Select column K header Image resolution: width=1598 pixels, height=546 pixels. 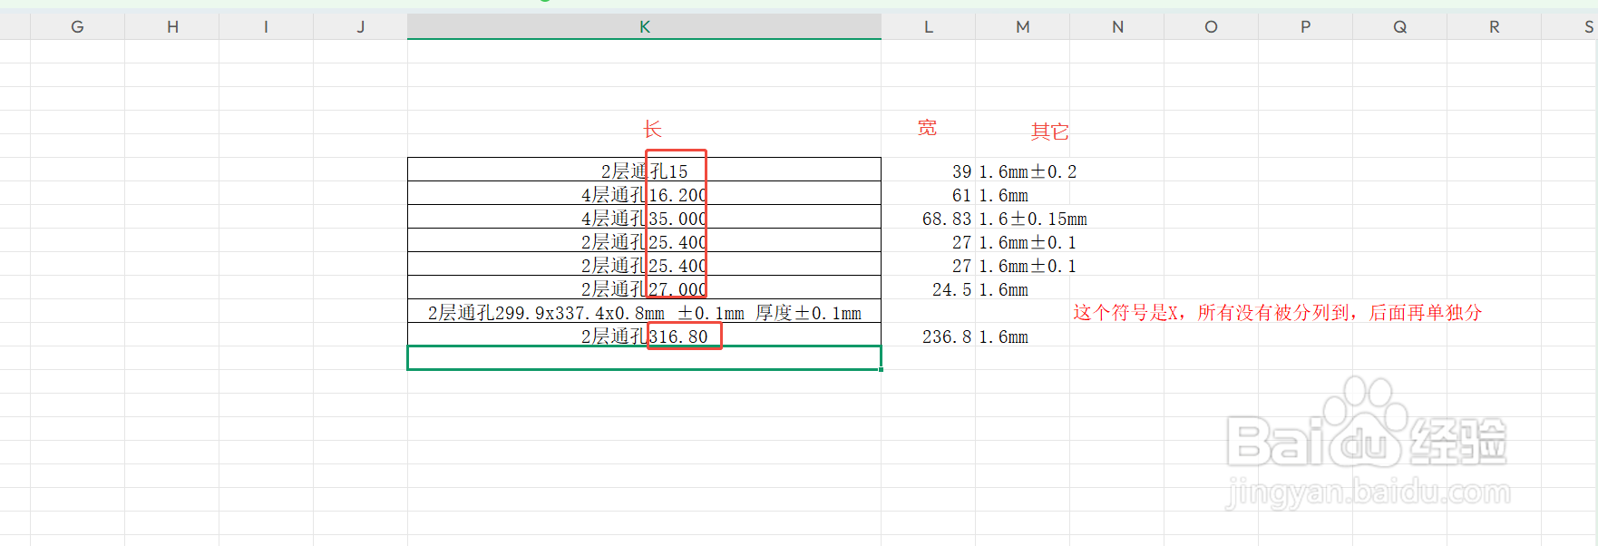coord(644,27)
